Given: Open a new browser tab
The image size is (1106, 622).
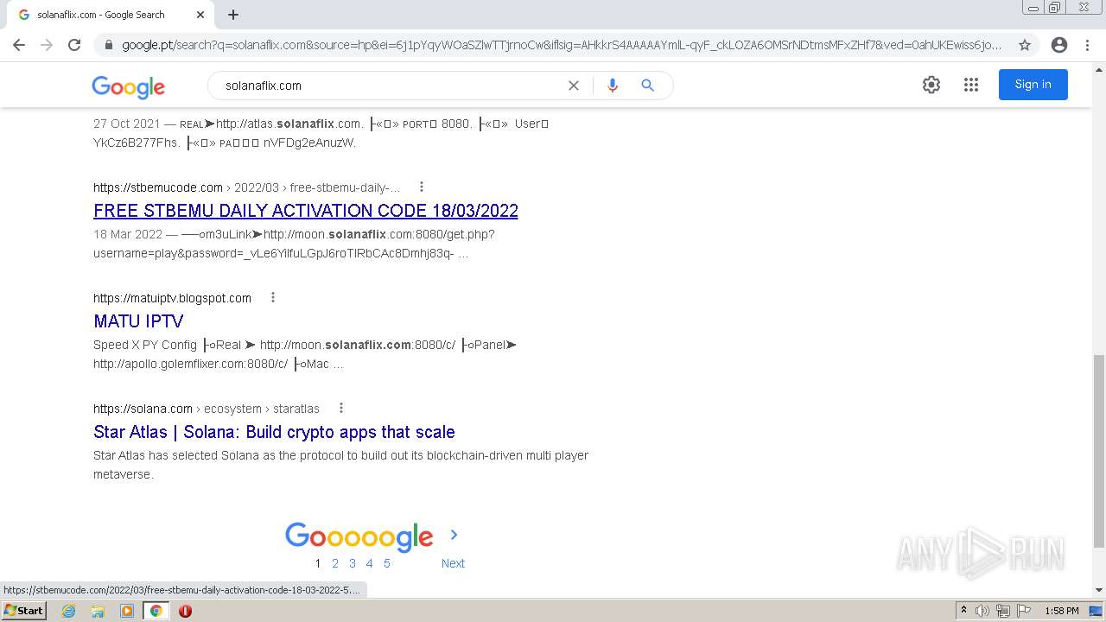Looking at the screenshot, I should 233,15.
